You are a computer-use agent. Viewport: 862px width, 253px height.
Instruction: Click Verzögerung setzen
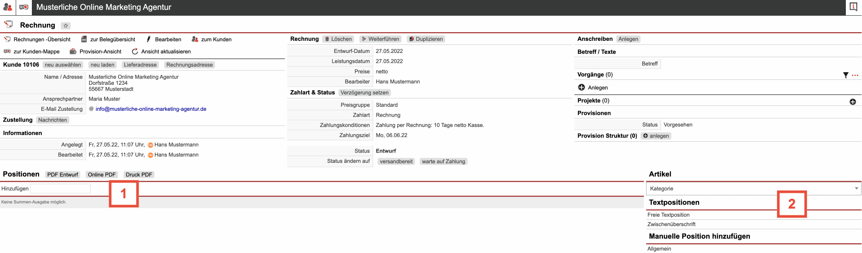coord(364,93)
